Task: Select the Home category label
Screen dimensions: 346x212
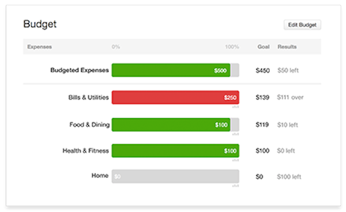Action: tap(100, 176)
